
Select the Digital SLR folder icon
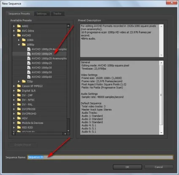click(x=19, y=90)
